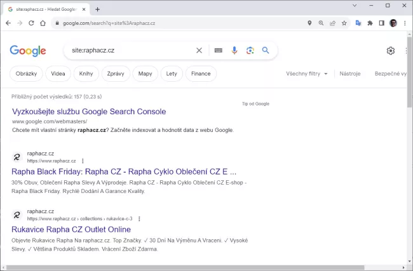Click Tip od Google label
413x271 pixels.
(x=255, y=103)
